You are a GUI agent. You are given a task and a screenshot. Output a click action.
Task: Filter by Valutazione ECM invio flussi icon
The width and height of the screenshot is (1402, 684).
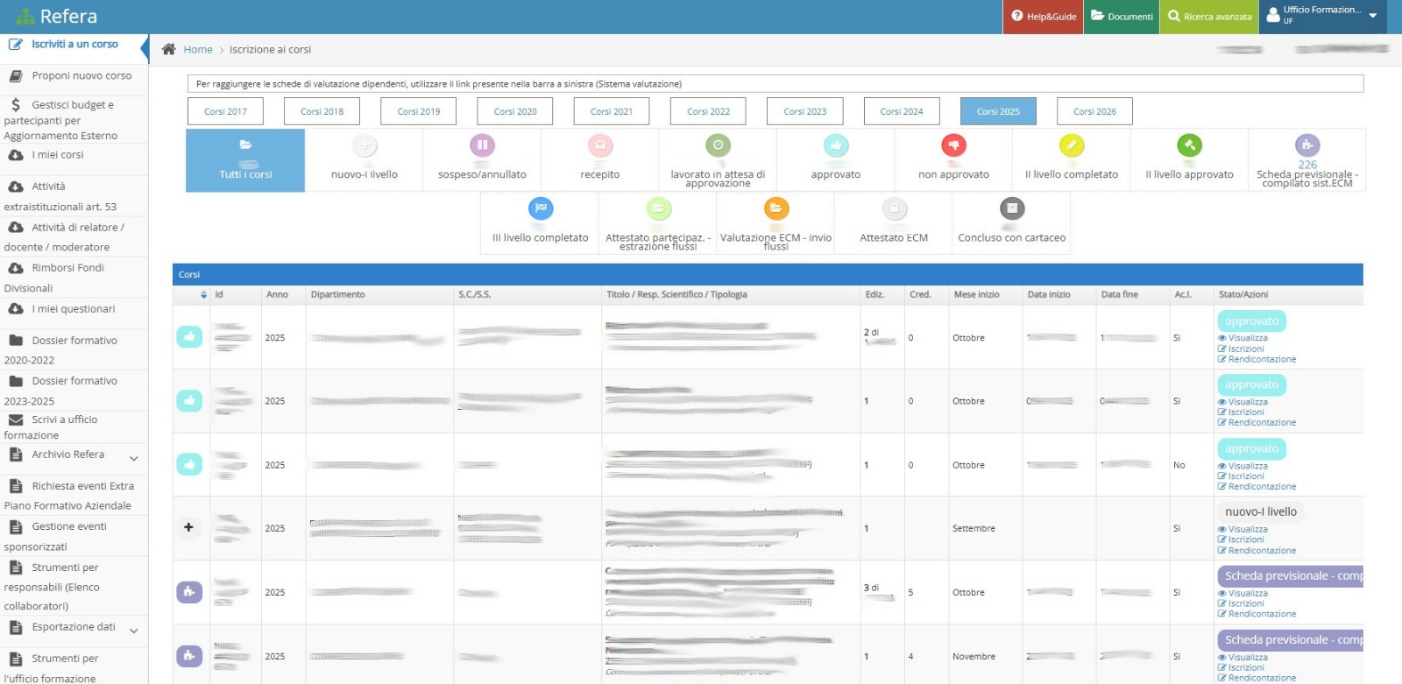(776, 208)
